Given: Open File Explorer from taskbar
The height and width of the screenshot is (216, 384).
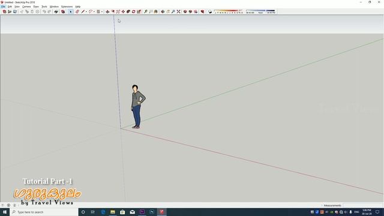Looking at the screenshot, I should tap(113, 212).
